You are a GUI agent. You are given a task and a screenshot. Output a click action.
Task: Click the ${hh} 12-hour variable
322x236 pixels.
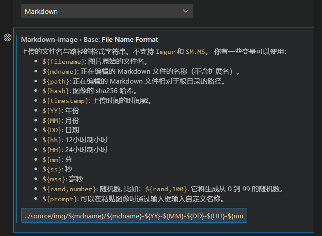pyautogui.click(x=50, y=140)
